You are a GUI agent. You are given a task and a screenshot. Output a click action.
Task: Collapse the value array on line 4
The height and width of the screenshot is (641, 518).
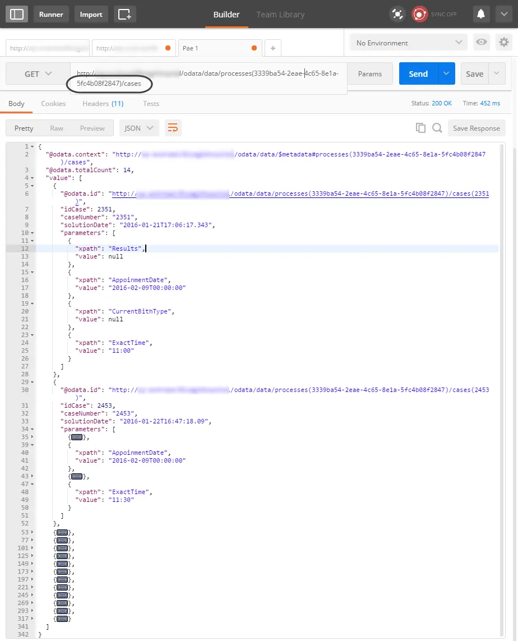point(33,178)
